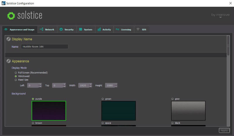Switch to the Network tab
The image size is (234, 136).
[47, 30]
